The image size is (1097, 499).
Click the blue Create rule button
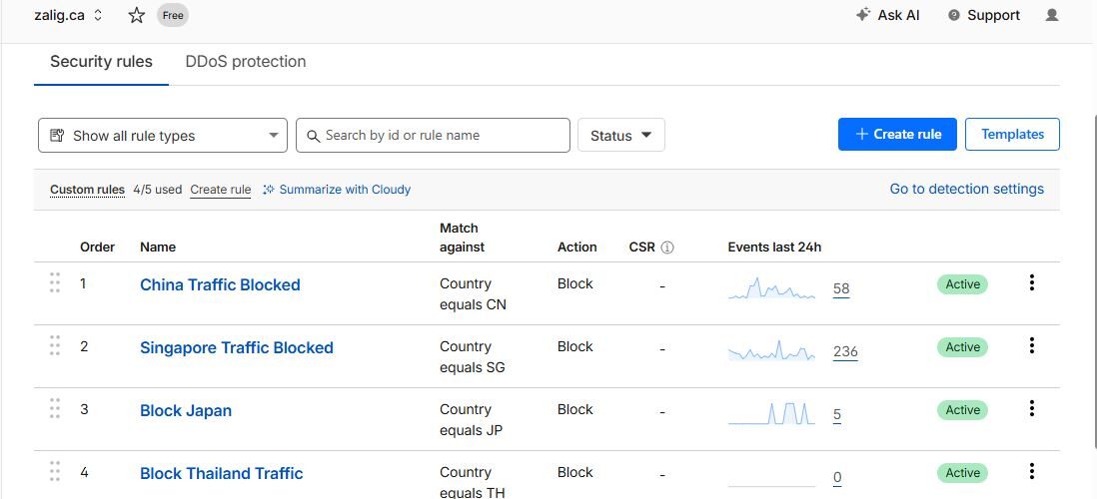point(896,134)
